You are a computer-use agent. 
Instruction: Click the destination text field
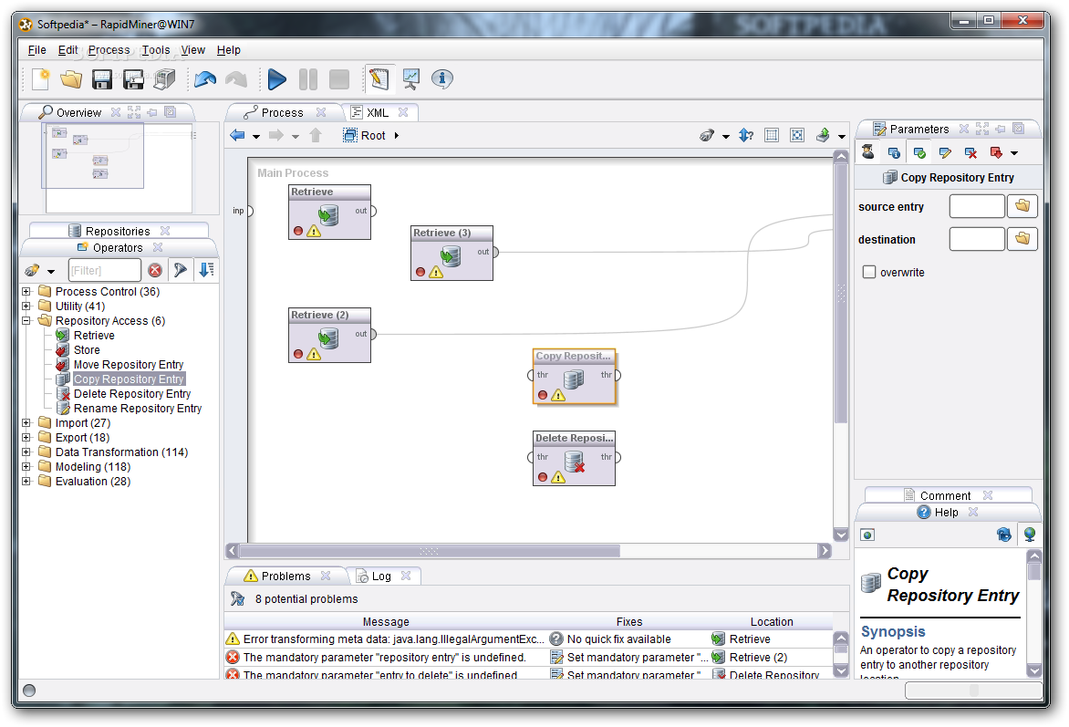click(x=977, y=239)
